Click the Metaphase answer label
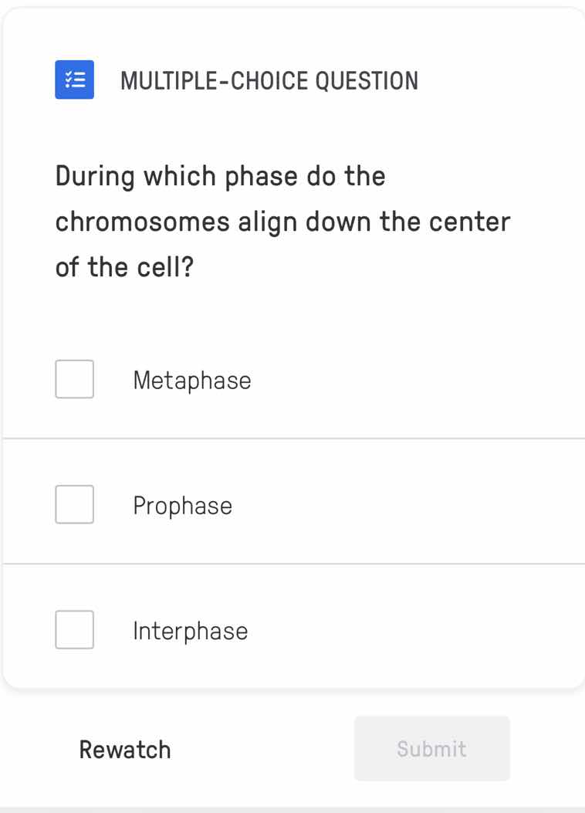Screen dimensions: 585x813 pos(192,379)
